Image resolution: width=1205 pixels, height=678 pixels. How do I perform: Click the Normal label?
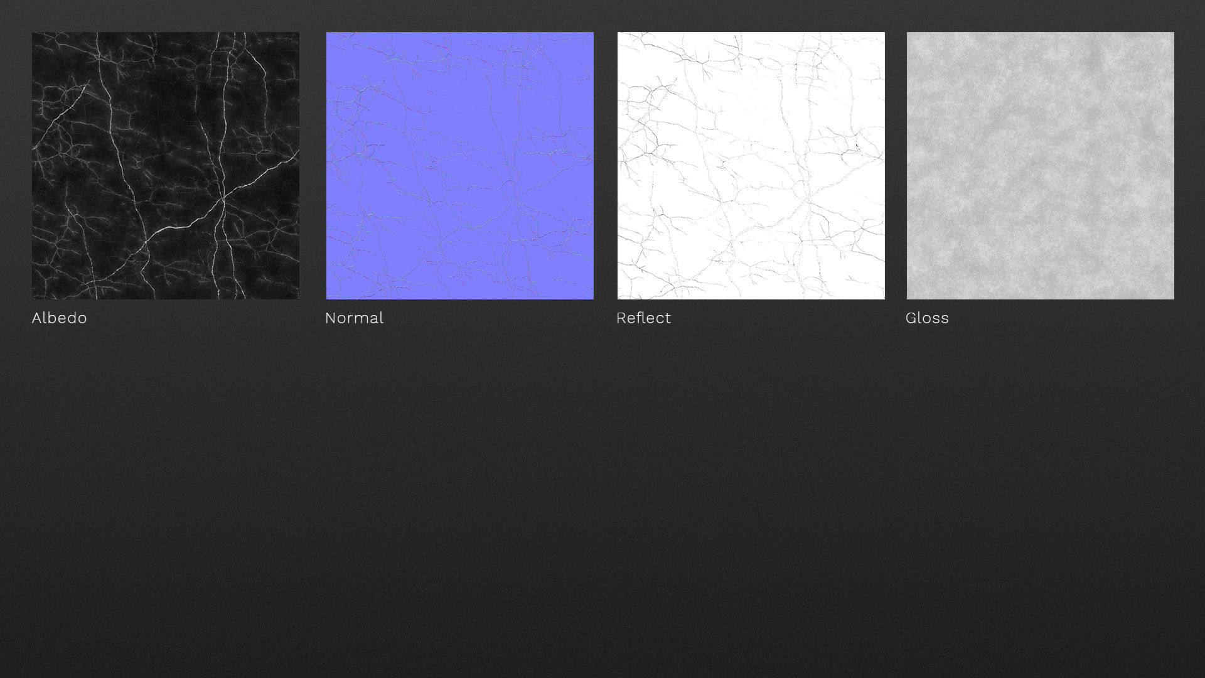355,318
